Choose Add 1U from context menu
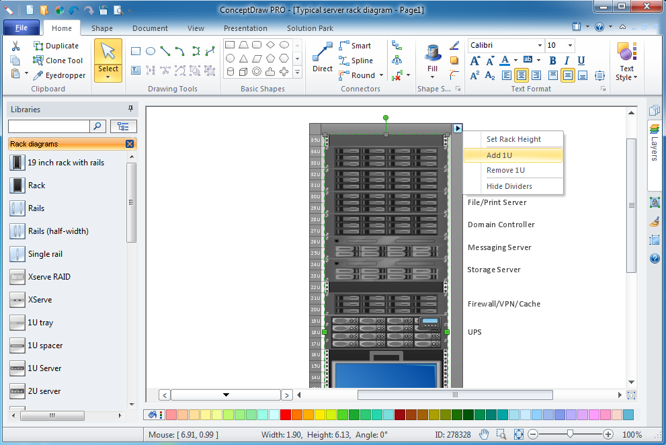The width and height of the screenshot is (666, 445). click(513, 155)
